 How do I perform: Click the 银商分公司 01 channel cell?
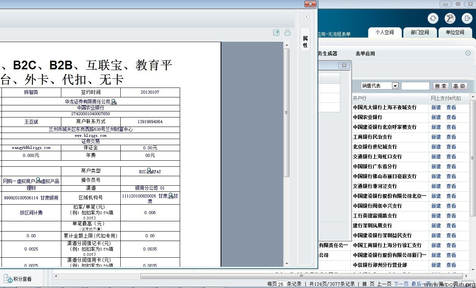pyautogui.click(x=150, y=188)
